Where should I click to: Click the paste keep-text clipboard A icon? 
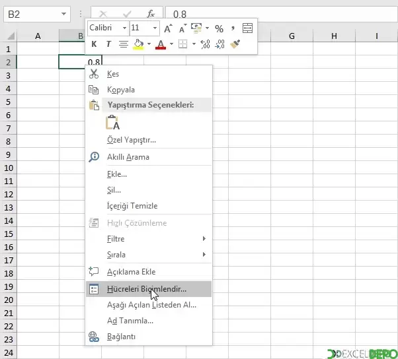pos(112,123)
